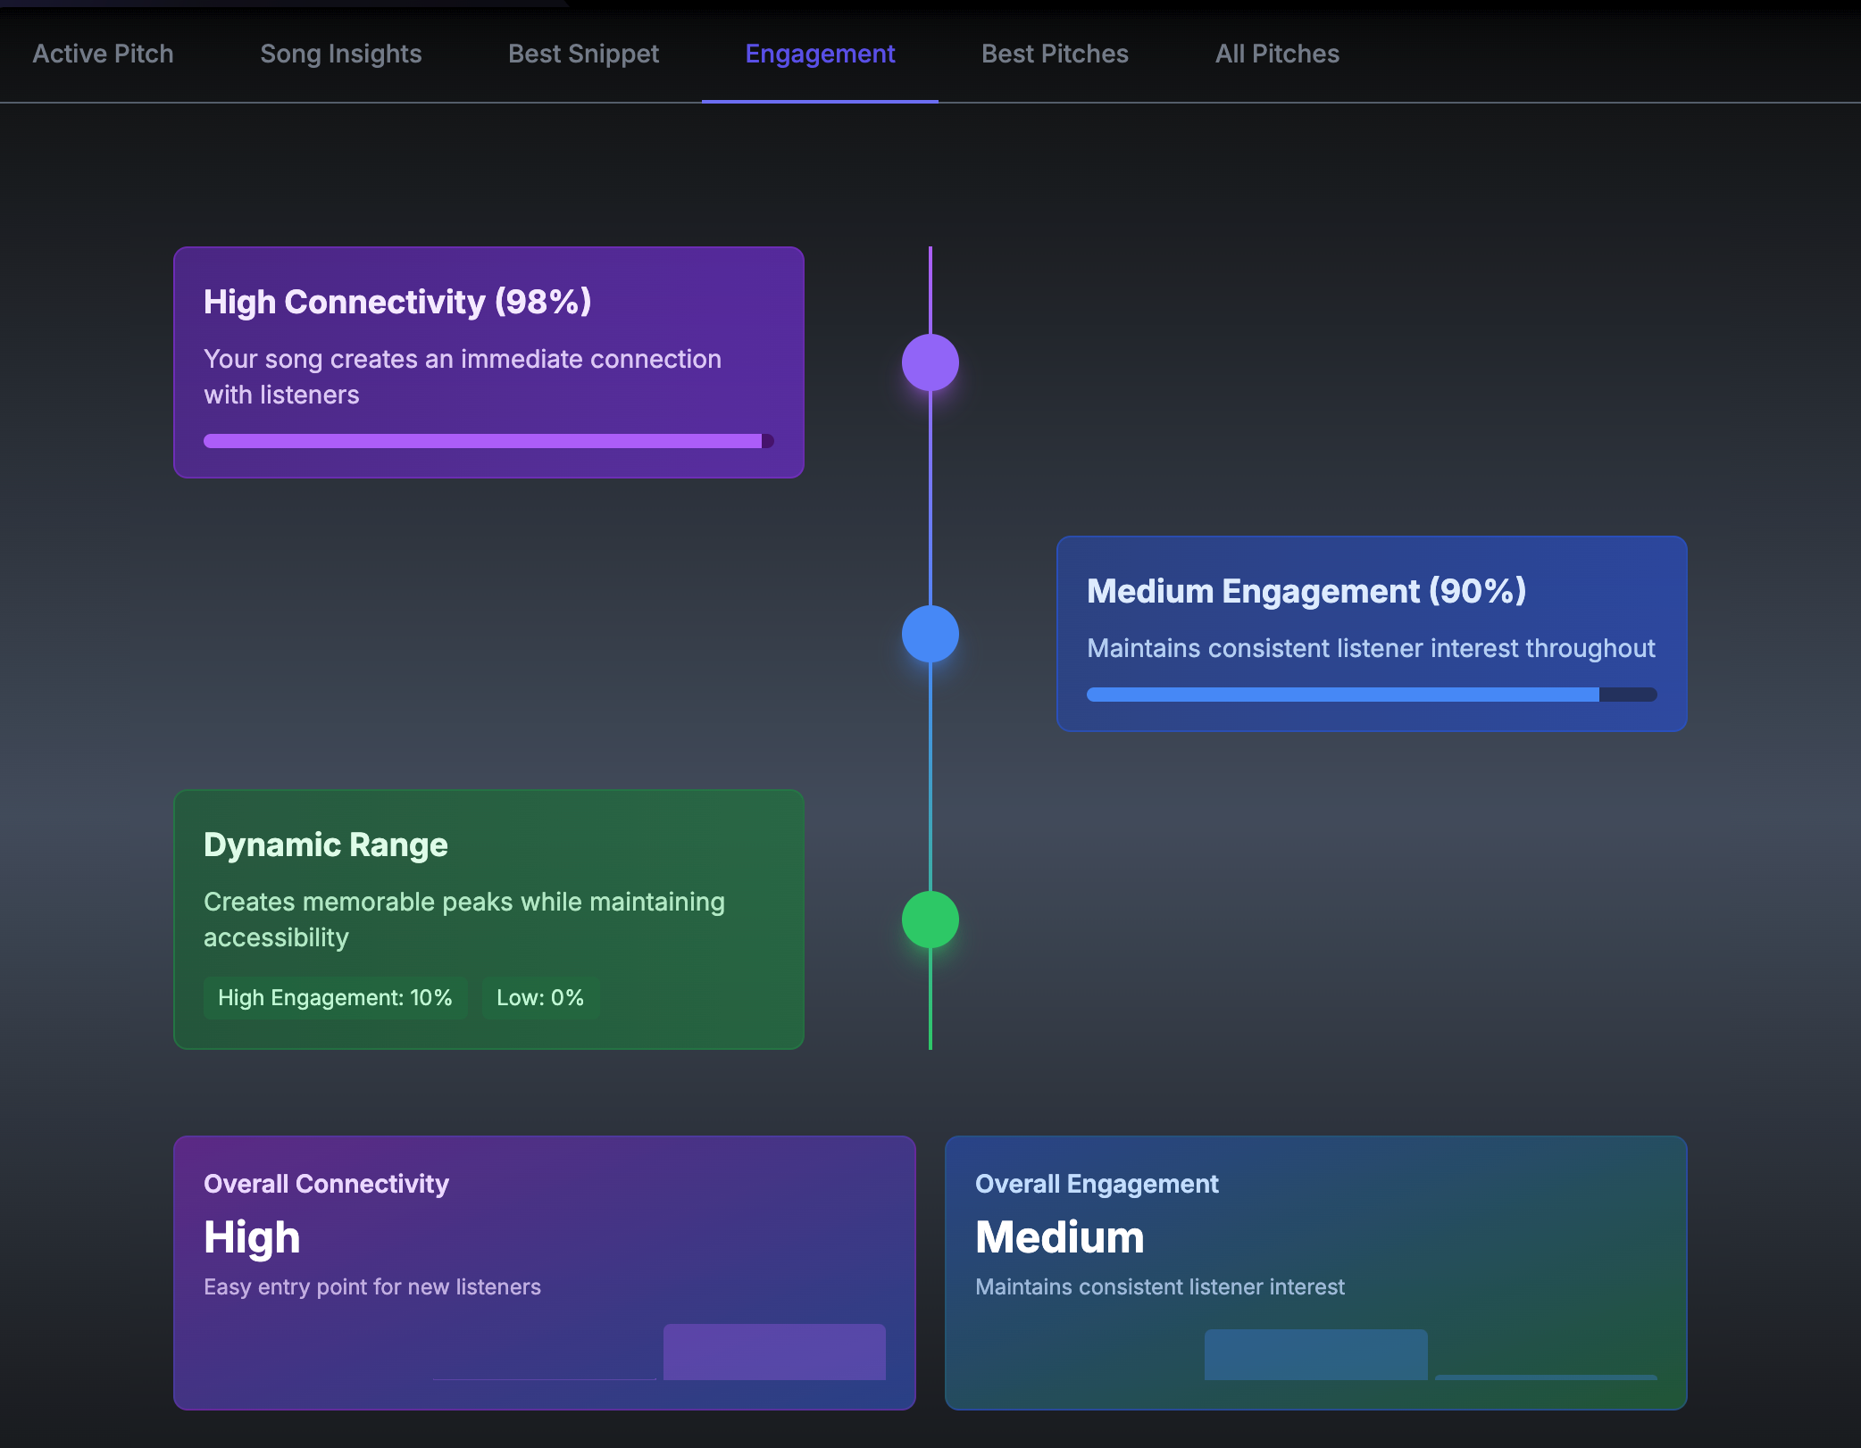Viewport: 1861px width, 1448px height.
Task: Click the blue bar in Overall Engagement chart
Action: click(1315, 1354)
